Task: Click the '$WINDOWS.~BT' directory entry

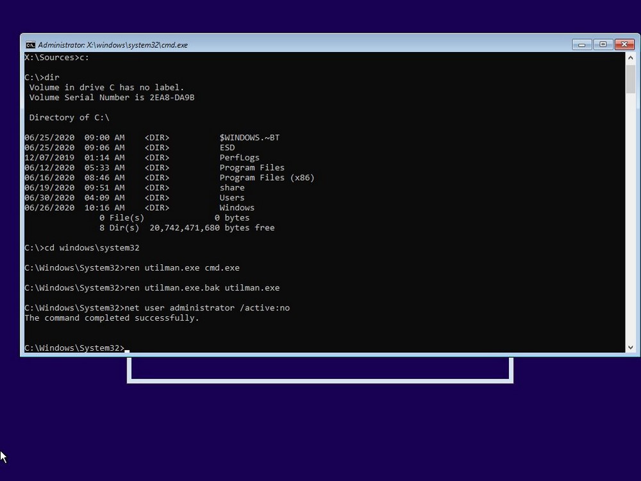Action: [249, 137]
